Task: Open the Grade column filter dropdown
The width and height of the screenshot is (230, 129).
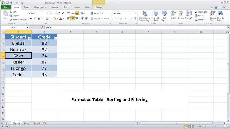Action: [x=56, y=38]
